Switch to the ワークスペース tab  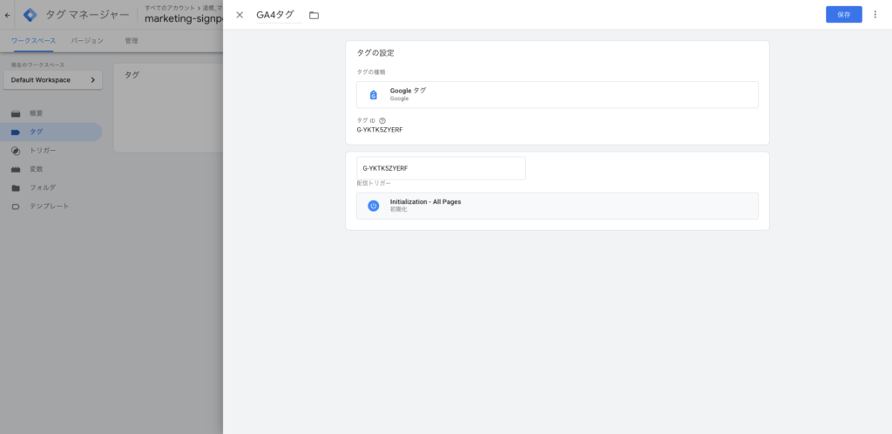34,41
